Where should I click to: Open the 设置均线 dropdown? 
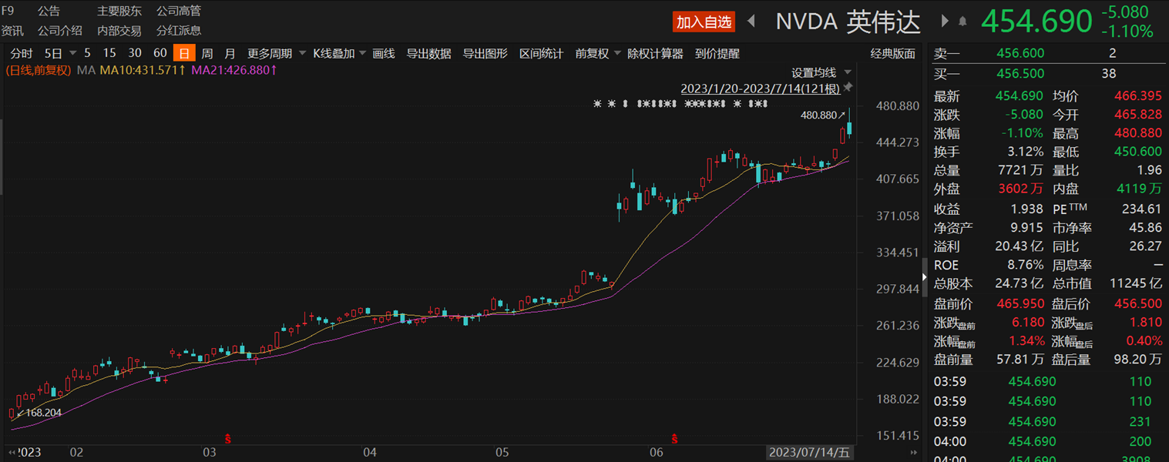[x=848, y=72]
